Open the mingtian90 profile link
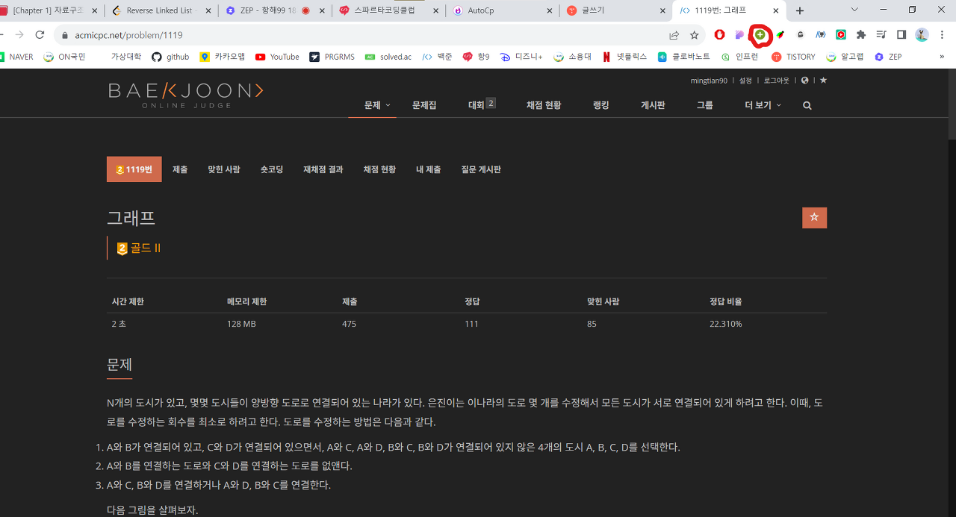This screenshot has height=517, width=956. (708, 80)
